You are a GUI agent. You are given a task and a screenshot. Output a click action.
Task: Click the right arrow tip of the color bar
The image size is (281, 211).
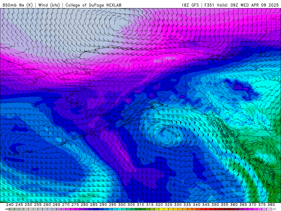click(x=274, y=209)
